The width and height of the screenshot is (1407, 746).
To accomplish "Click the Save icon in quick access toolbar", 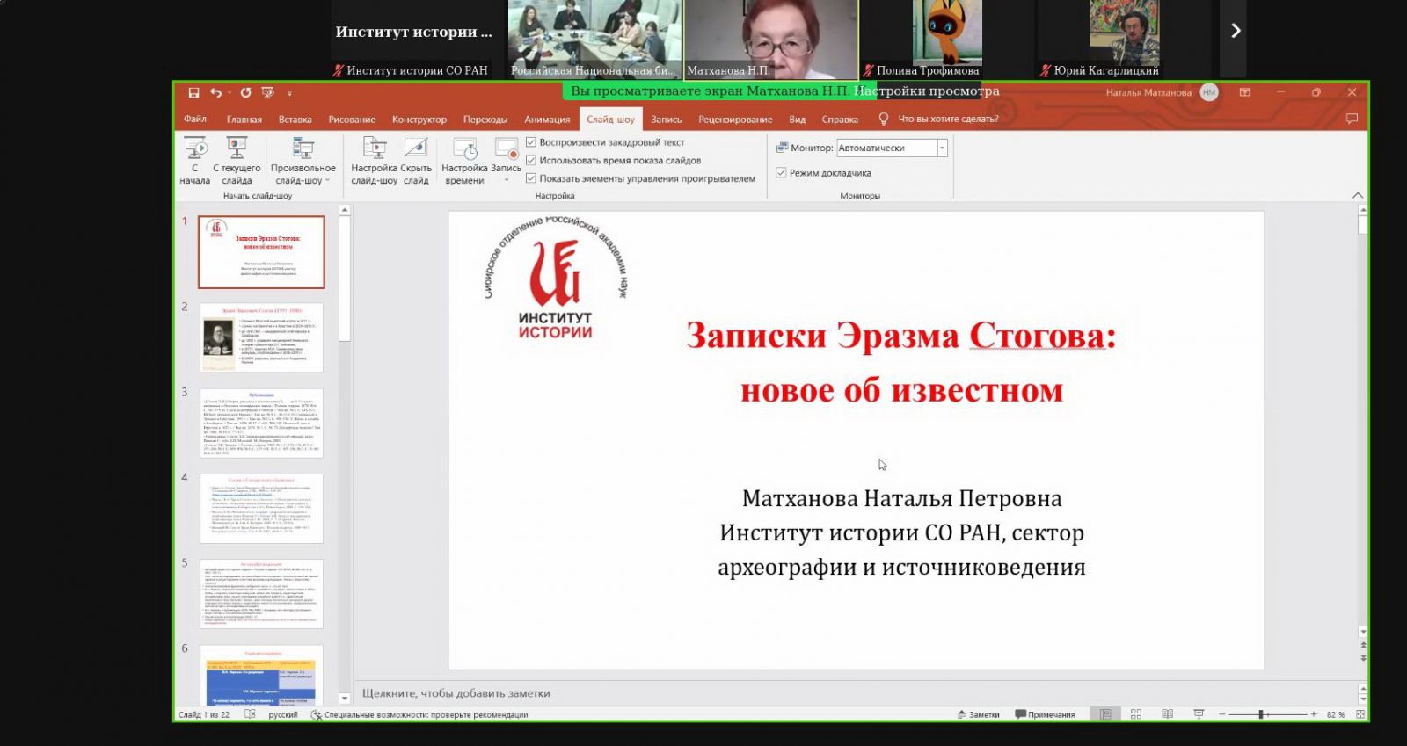I will click(193, 92).
